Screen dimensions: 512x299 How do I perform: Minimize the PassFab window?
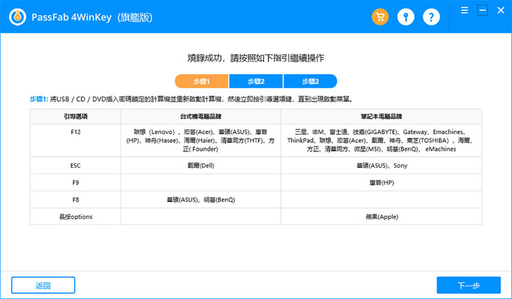pos(483,10)
